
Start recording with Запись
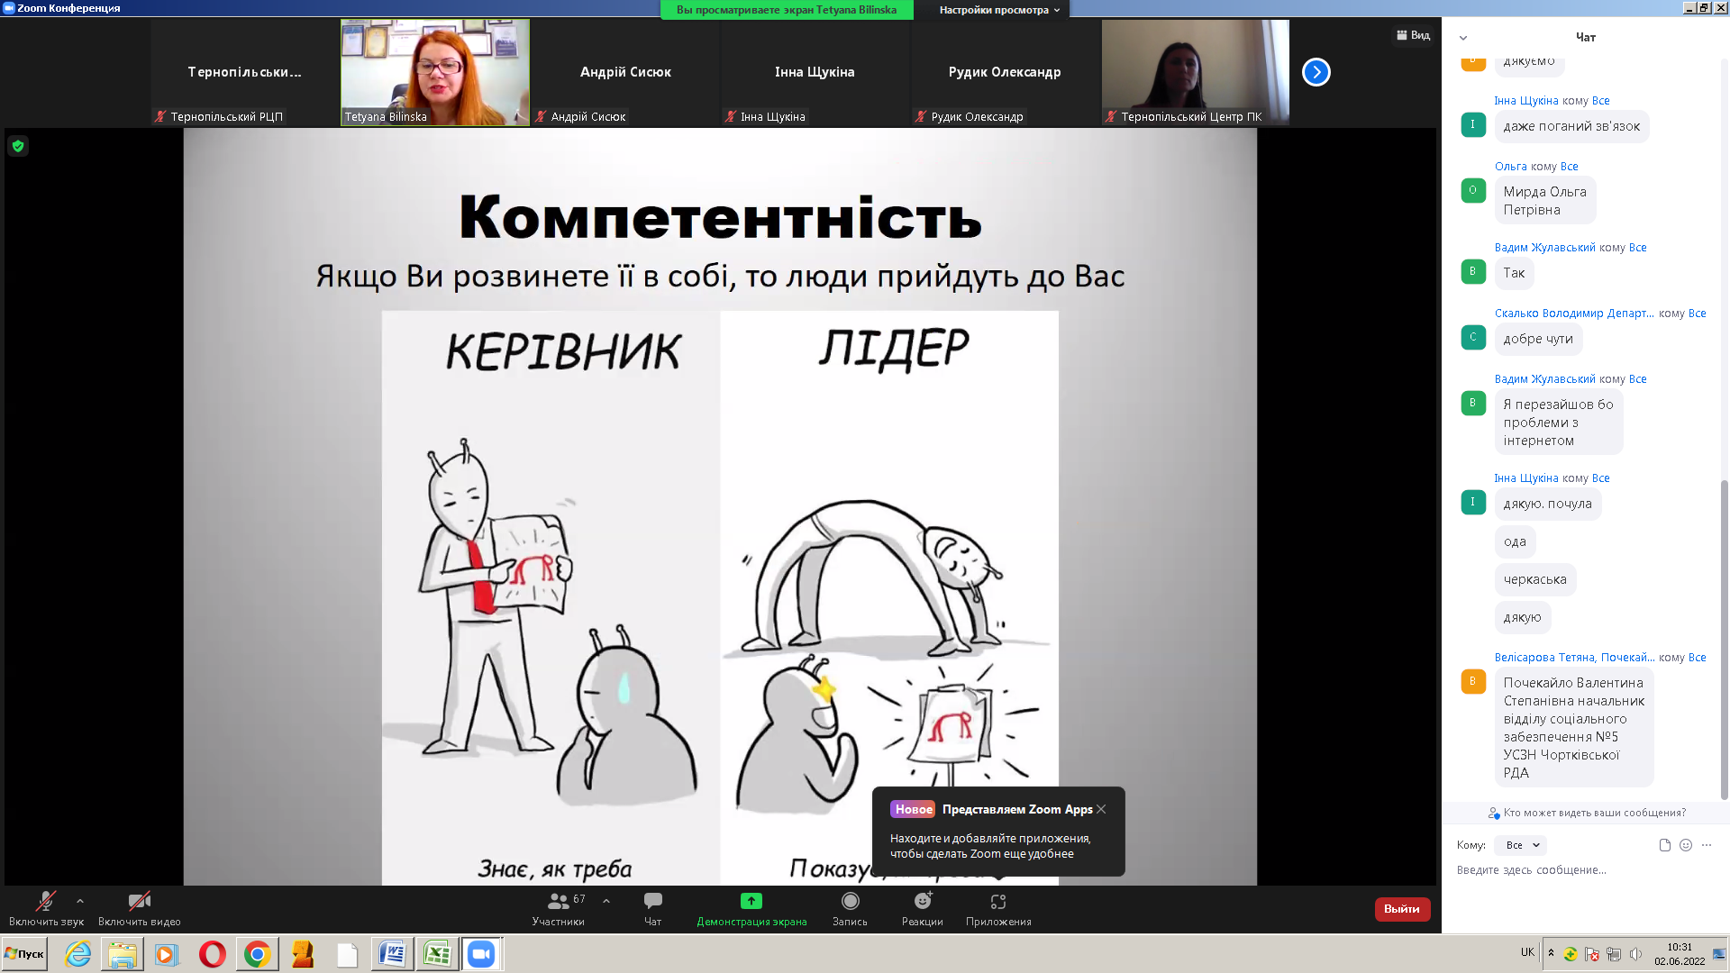(x=850, y=908)
